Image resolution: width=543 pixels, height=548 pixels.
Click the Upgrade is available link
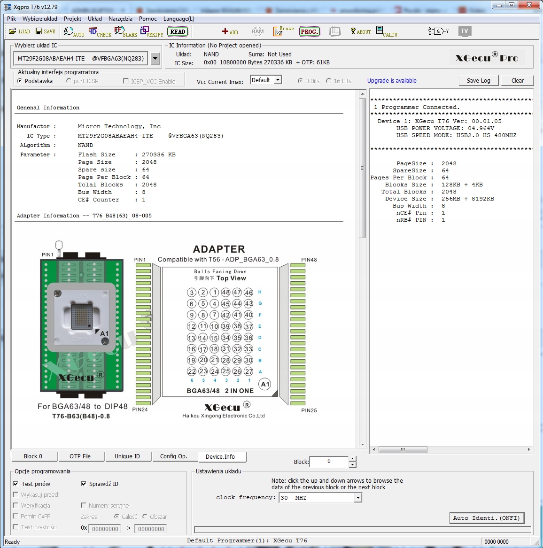(392, 80)
